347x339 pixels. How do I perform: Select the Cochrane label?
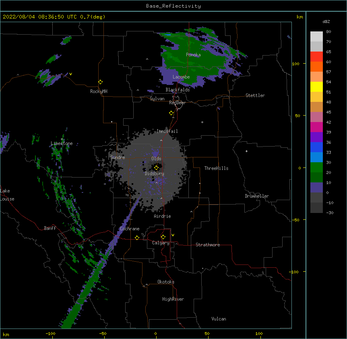click(130, 229)
